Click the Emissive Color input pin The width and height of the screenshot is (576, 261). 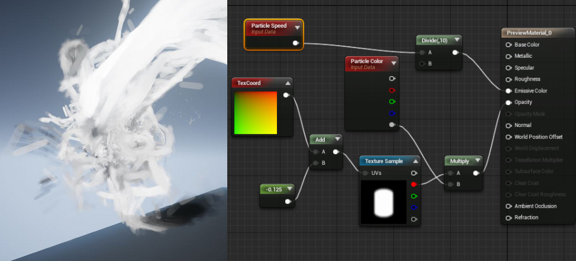pyautogui.click(x=509, y=91)
